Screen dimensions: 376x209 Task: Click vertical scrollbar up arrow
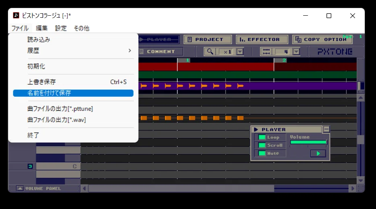[x=360, y=98]
